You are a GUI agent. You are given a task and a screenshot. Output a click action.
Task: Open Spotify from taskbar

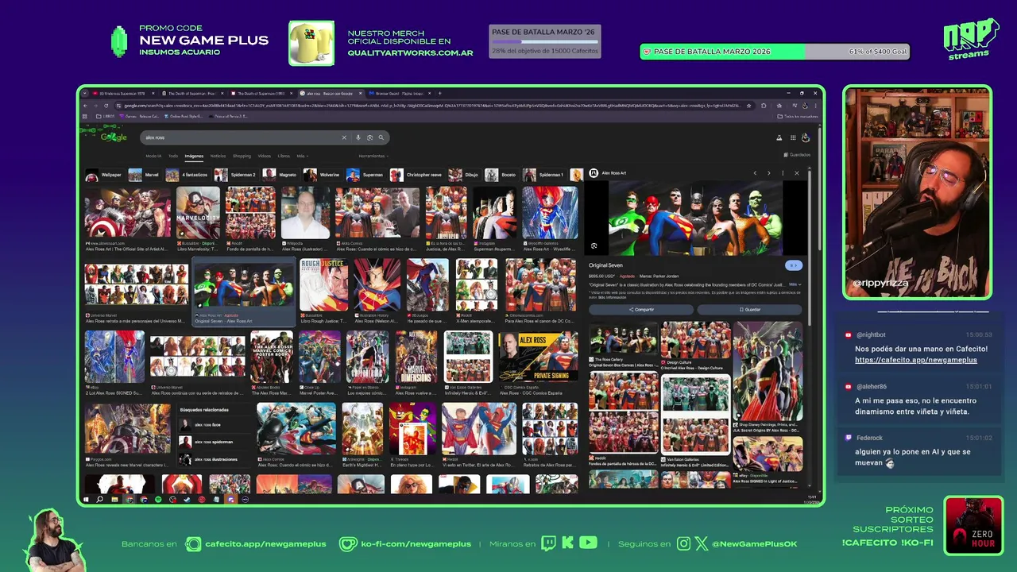[x=158, y=499]
